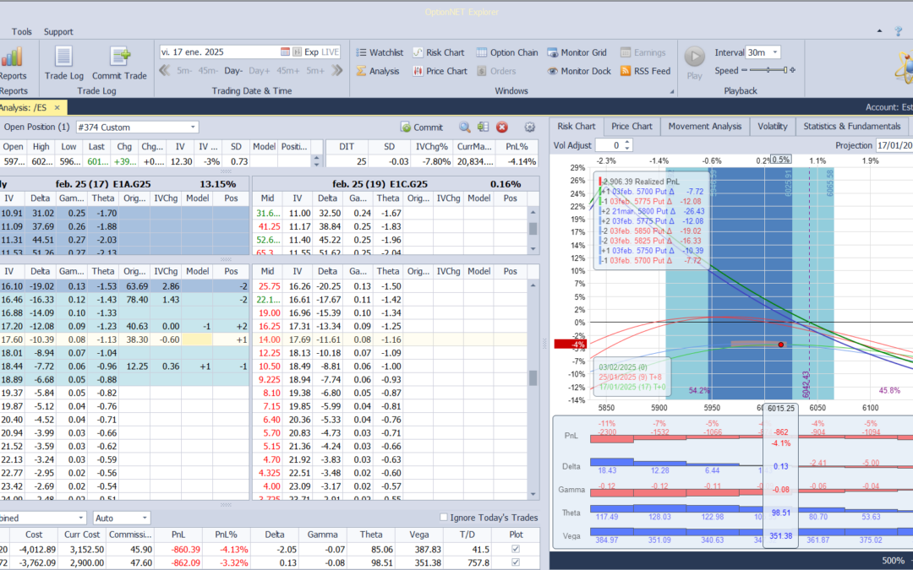Click the Projection date field
The image size is (913, 570).
pyautogui.click(x=894, y=145)
